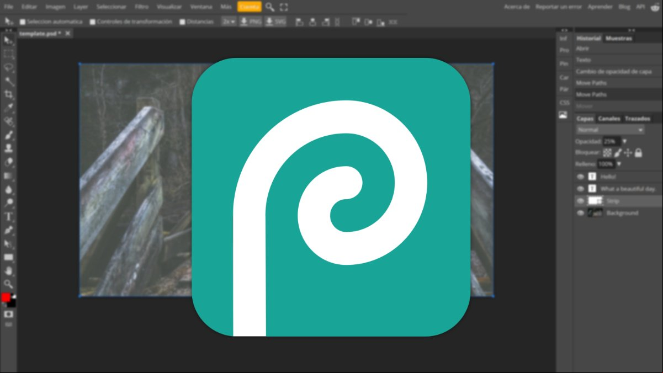Open the Blog link
This screenshot has width=663, height=373.
tap(624, 7)
